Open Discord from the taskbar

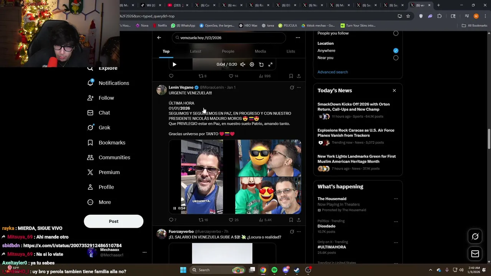click(285, 270)
